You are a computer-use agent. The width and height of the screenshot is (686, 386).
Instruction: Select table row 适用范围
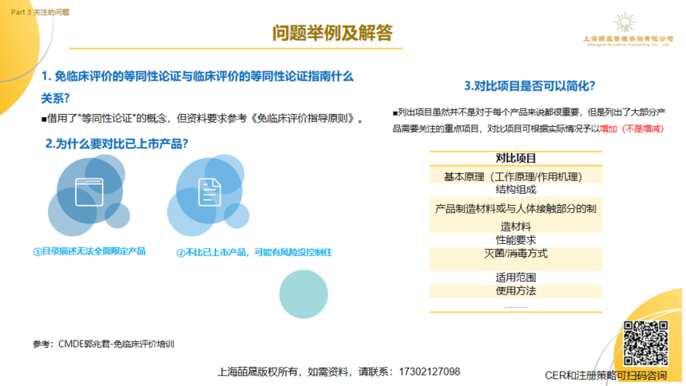click(x=516, y=278)
